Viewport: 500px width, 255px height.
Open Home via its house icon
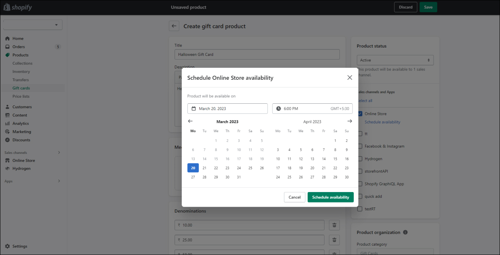click(7, 39)
